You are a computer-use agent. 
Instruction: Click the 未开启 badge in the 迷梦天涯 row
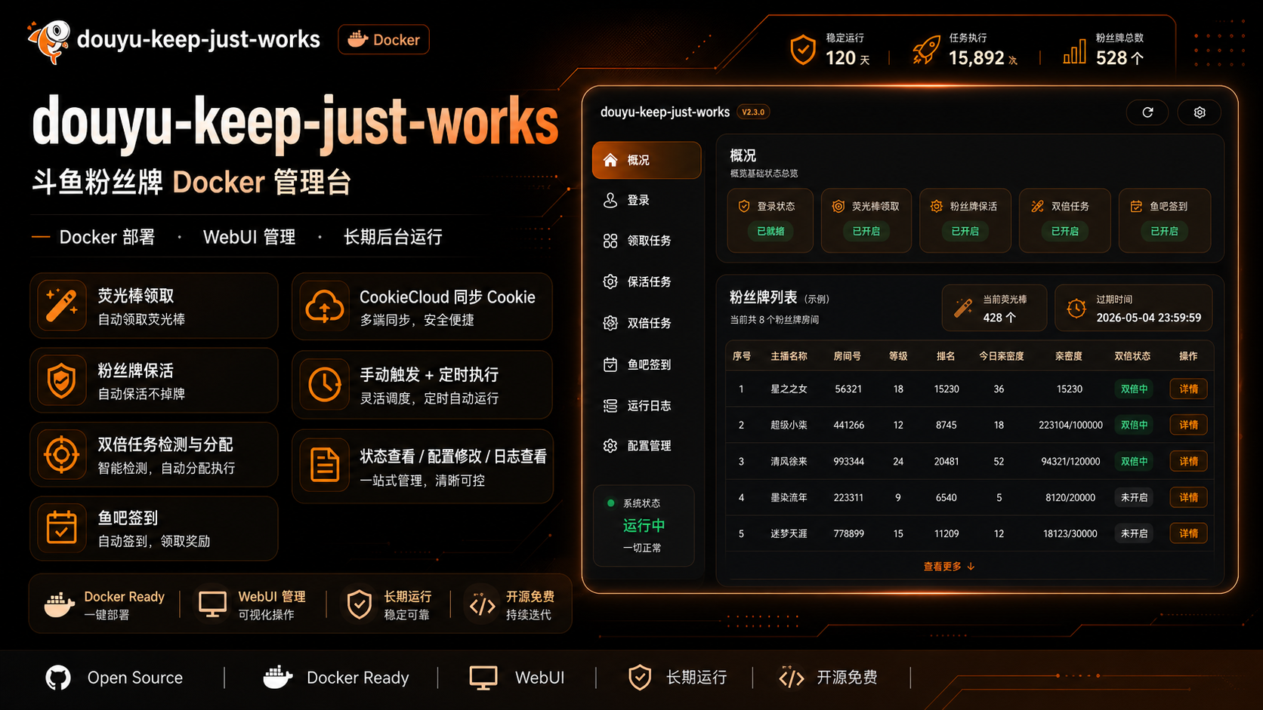[1134, 533]
